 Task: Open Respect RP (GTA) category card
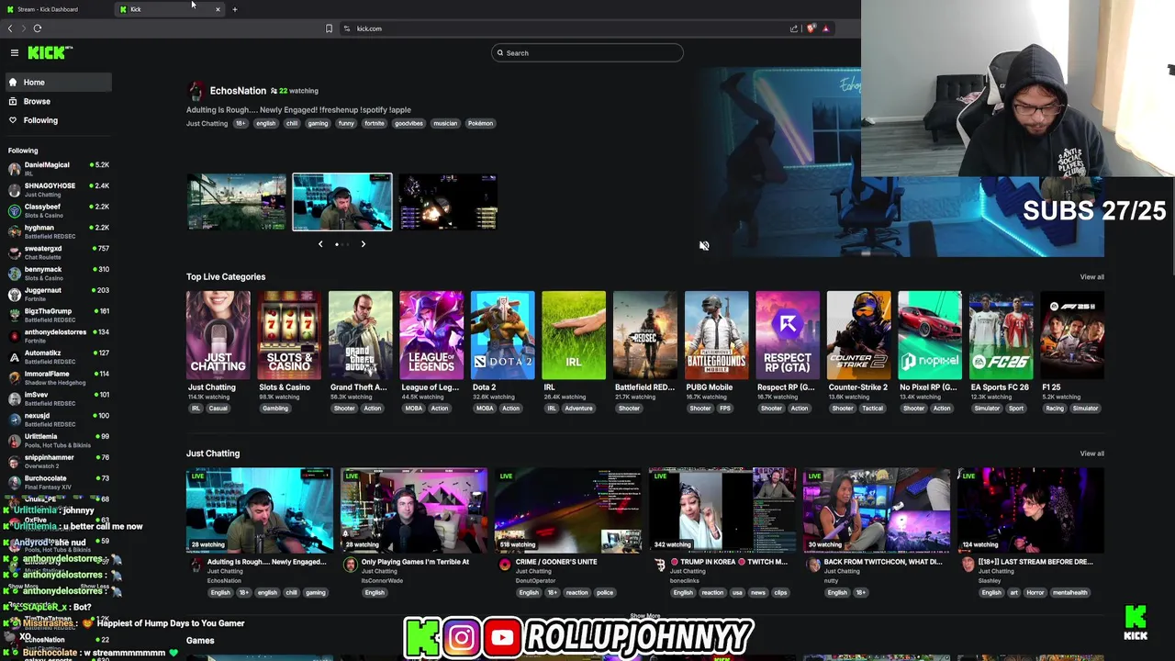pyautogui.click(x=788, y=335)
